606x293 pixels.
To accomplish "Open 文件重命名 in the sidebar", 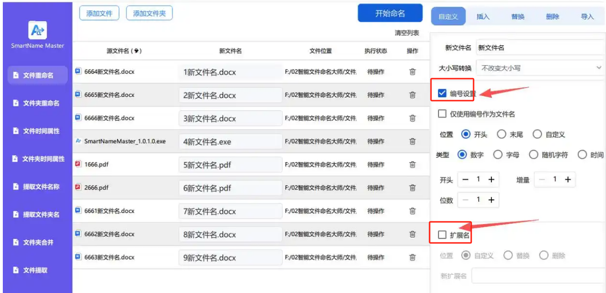I will 37,75.
